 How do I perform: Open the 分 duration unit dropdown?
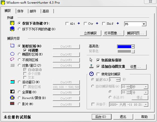tap(146, 92)
